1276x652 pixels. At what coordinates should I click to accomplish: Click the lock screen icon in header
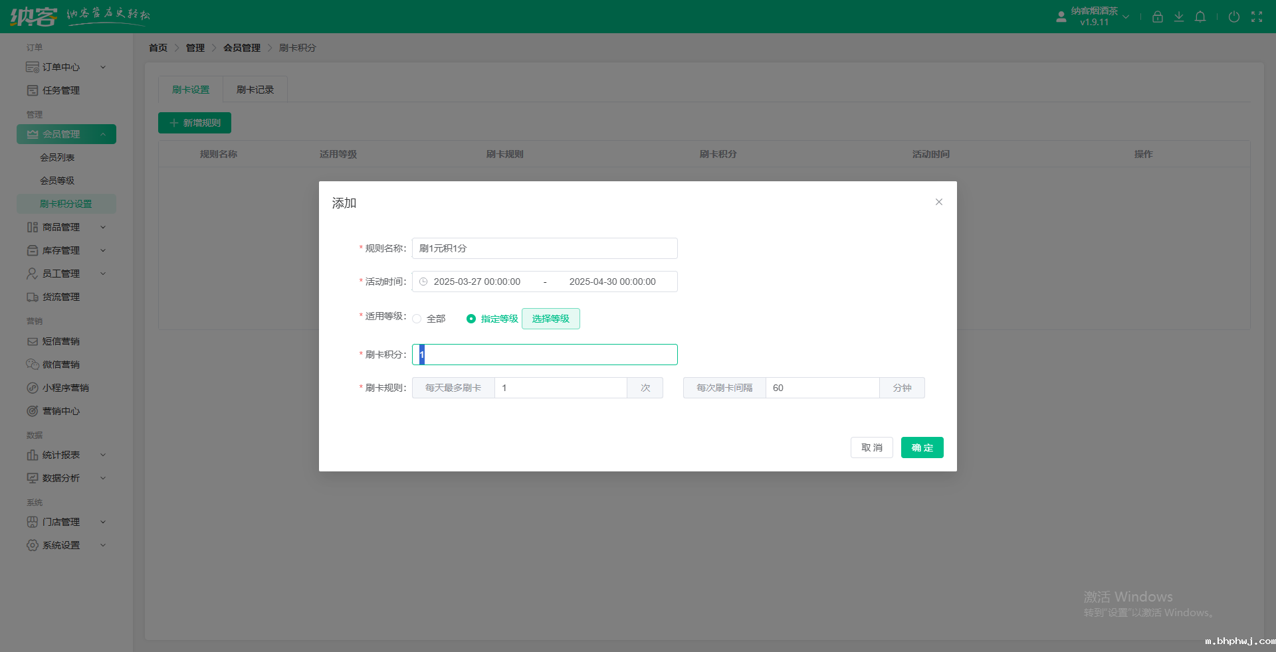pos(1158,17)
